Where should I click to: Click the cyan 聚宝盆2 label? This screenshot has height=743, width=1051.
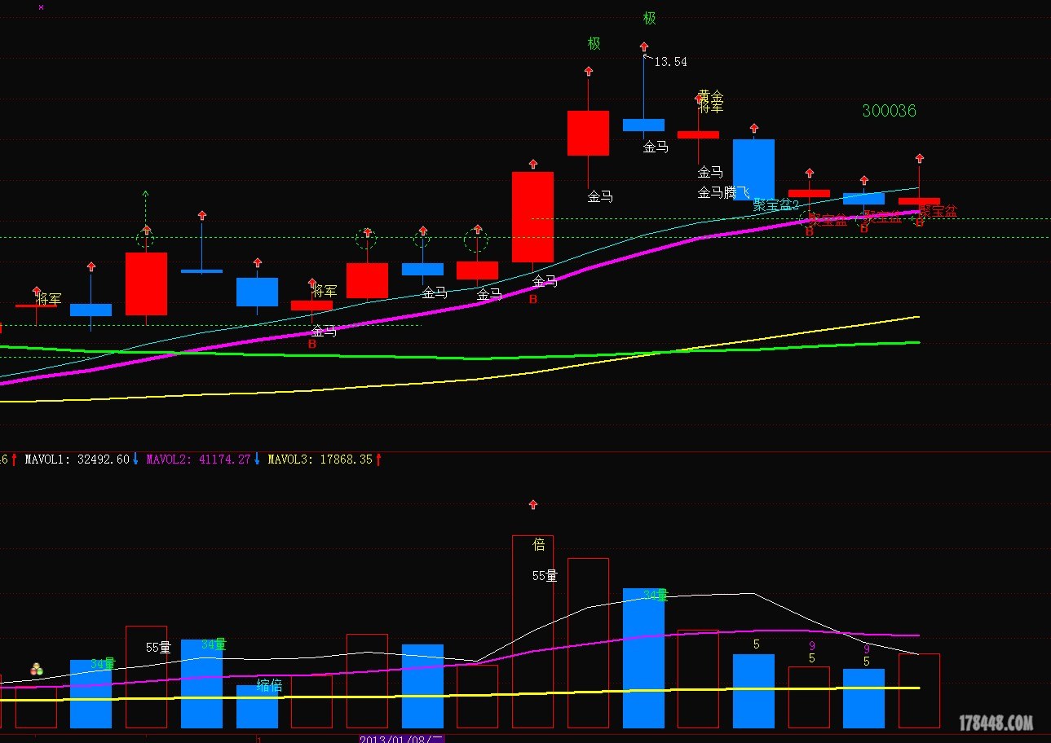tap(775, 204)
